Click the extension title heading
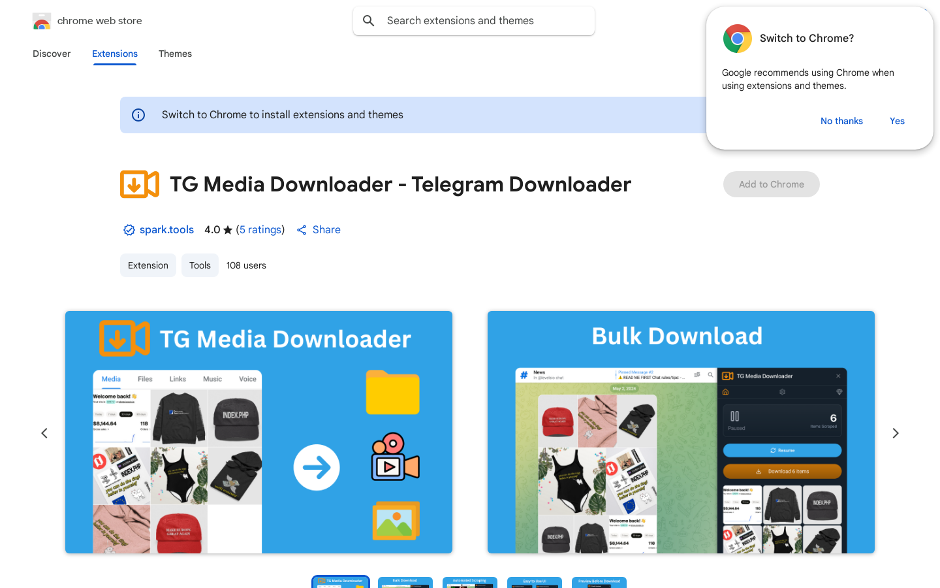This screenshot has width=940, height=588. tap(401, 184)
